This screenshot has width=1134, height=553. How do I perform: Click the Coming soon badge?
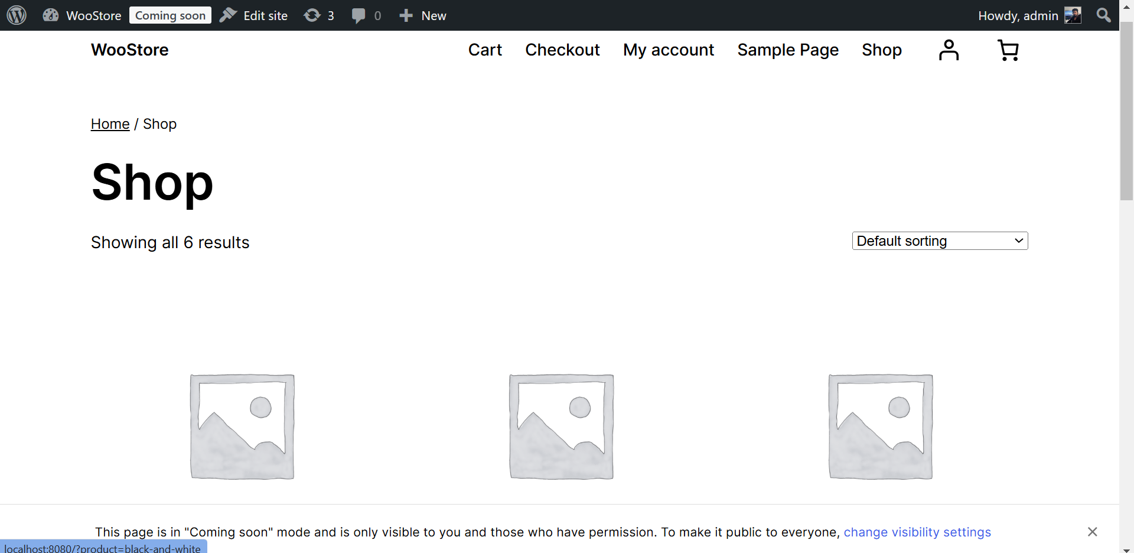pos(170,15)
